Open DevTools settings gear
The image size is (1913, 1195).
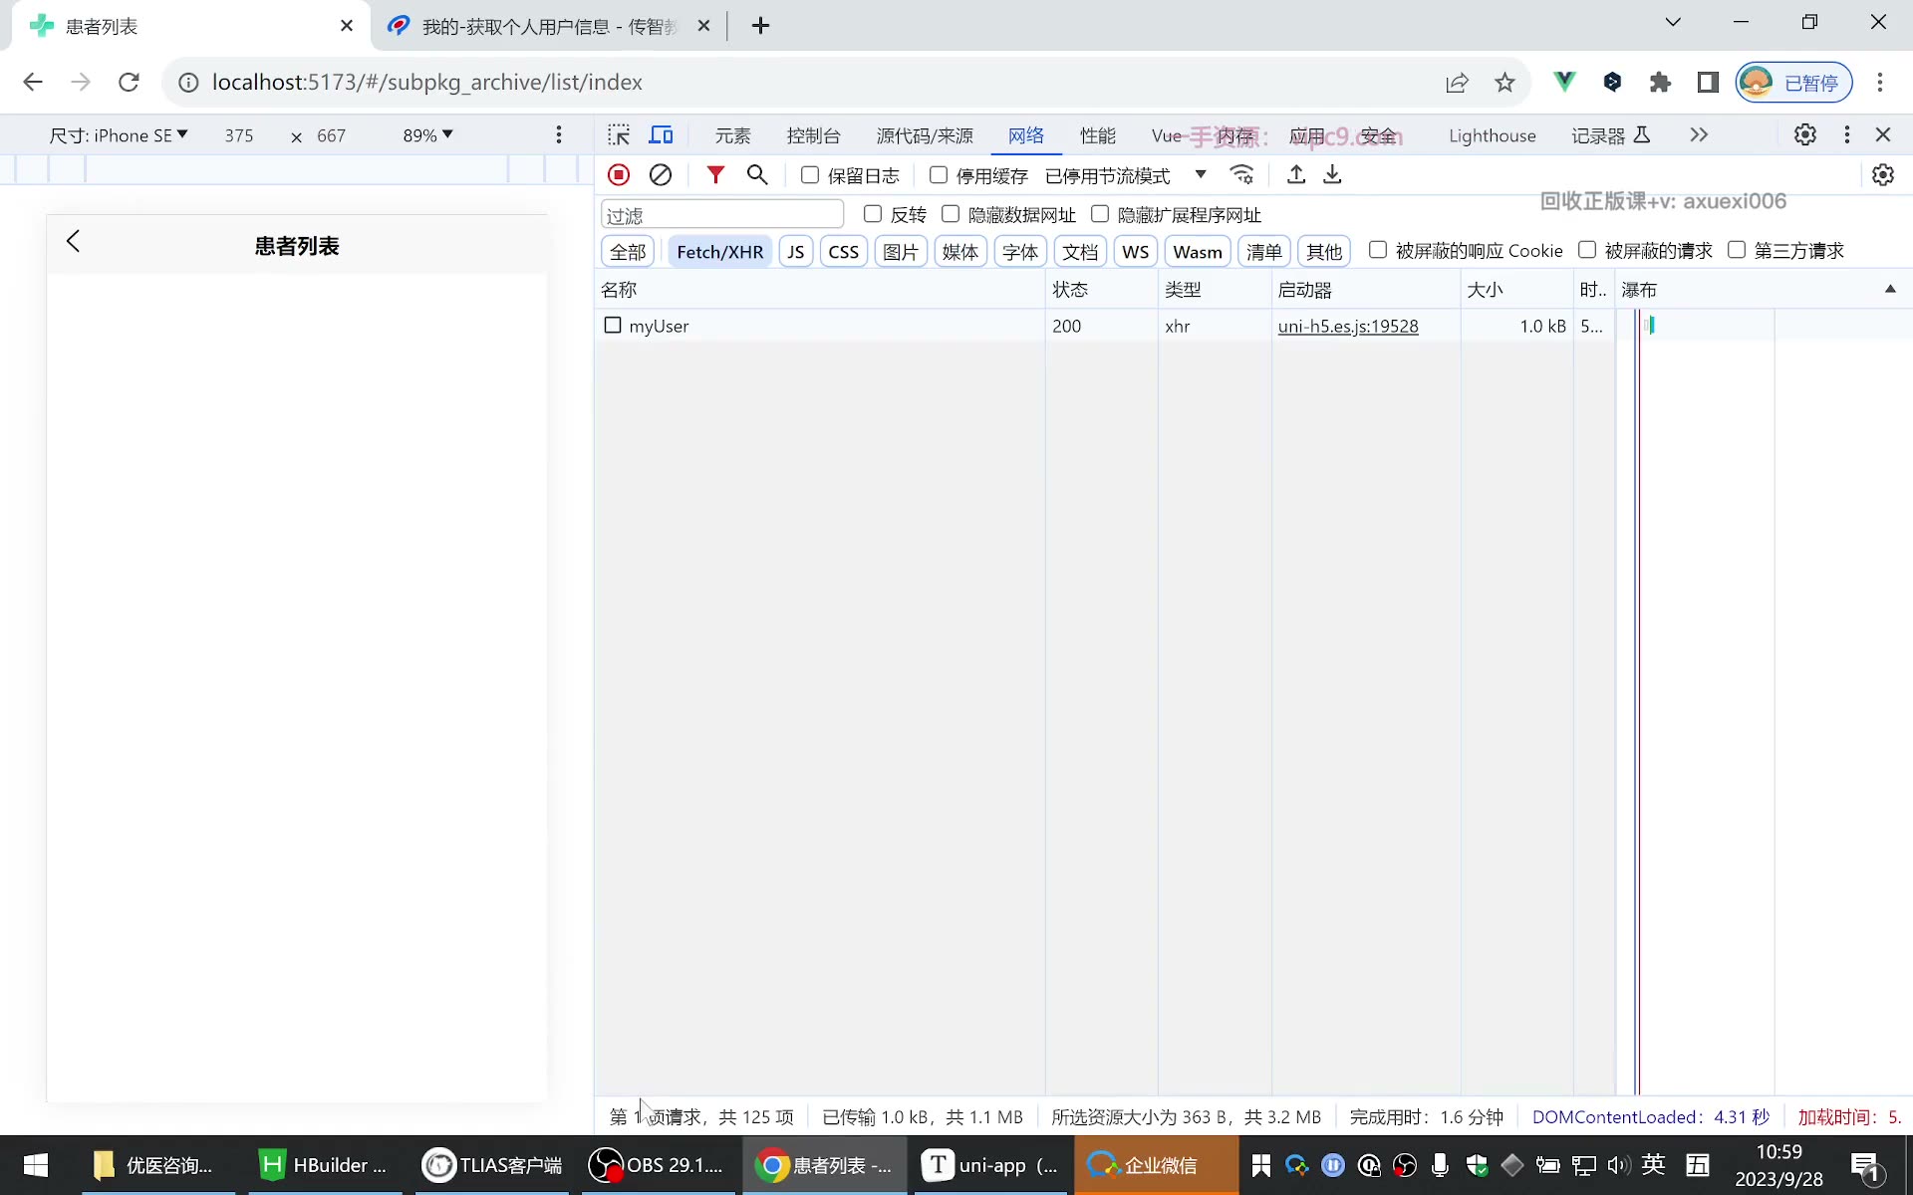point(1805,134)
